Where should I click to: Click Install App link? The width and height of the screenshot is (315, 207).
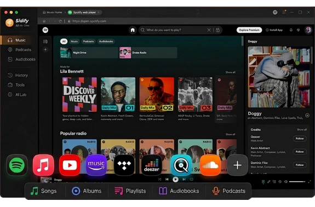tap(274, 30)
